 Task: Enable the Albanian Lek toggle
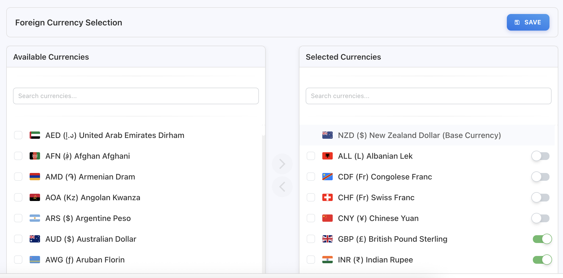540,156
